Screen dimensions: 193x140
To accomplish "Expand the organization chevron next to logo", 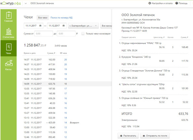I will point(26,3).
